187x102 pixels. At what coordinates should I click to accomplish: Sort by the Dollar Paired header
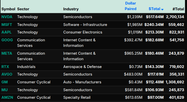pos(131,6)
